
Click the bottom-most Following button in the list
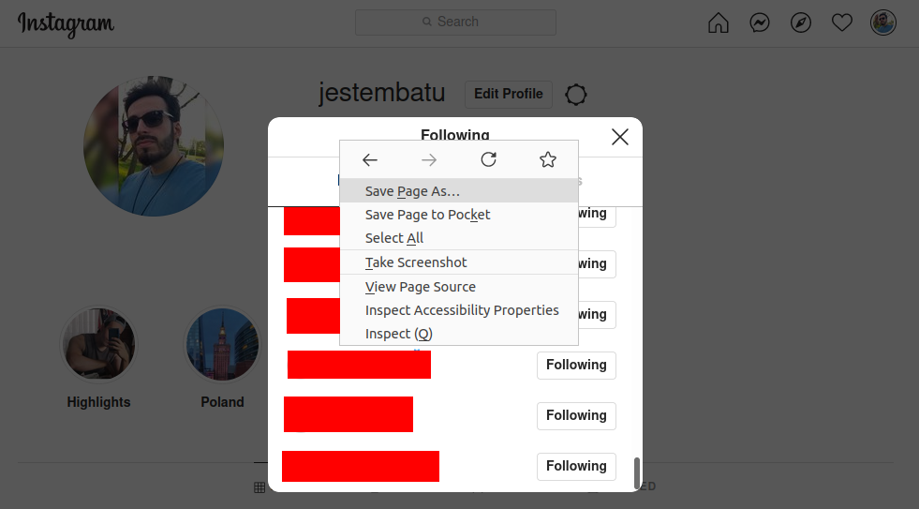point(576,466)
